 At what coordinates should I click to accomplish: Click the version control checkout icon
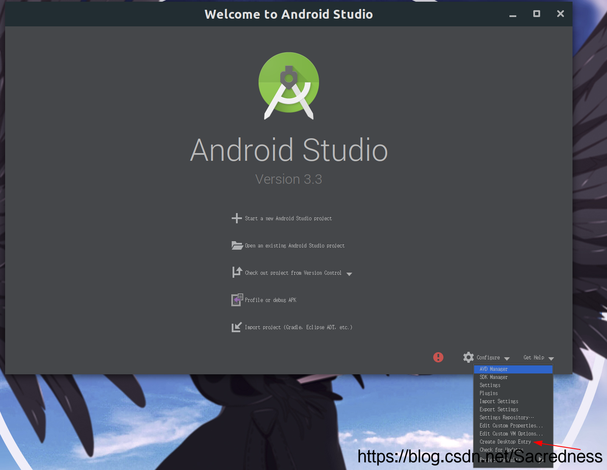[x=237, y=272]
